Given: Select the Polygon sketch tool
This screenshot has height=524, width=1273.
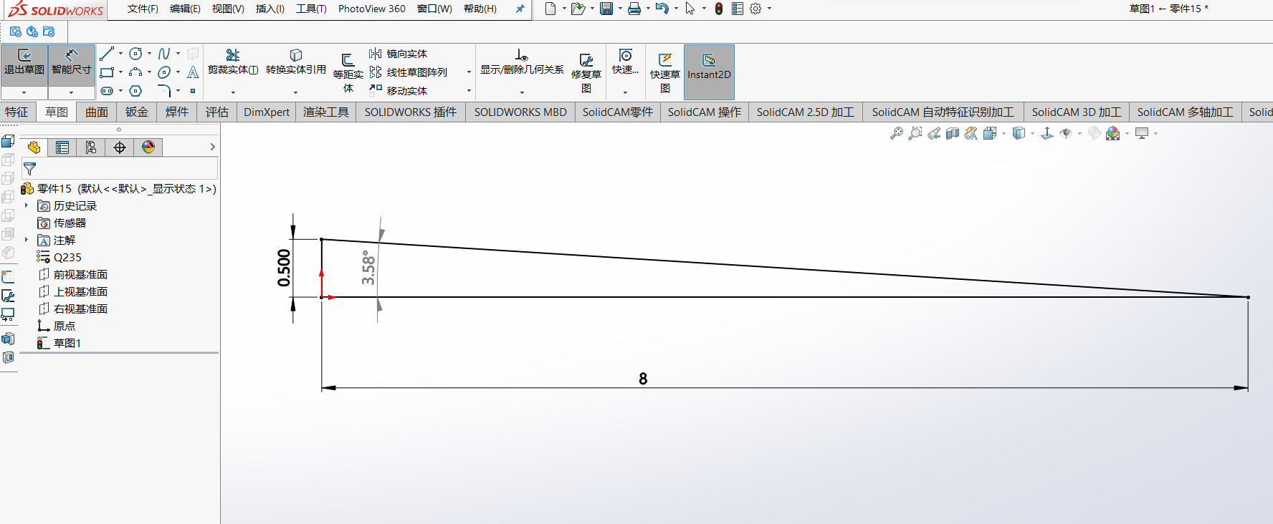Looking at the screenshot, I should pyautogui.click(x=135, y=91).
